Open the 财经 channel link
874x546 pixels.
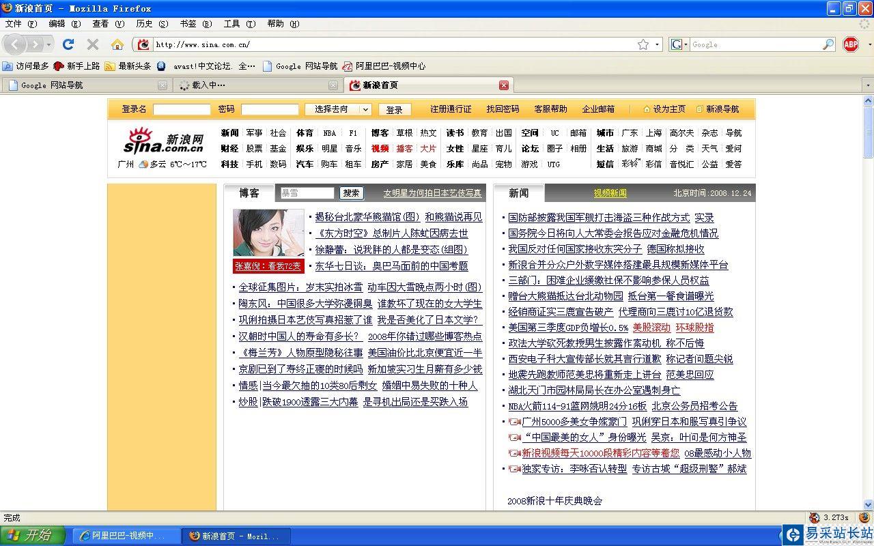click(229, 149)
